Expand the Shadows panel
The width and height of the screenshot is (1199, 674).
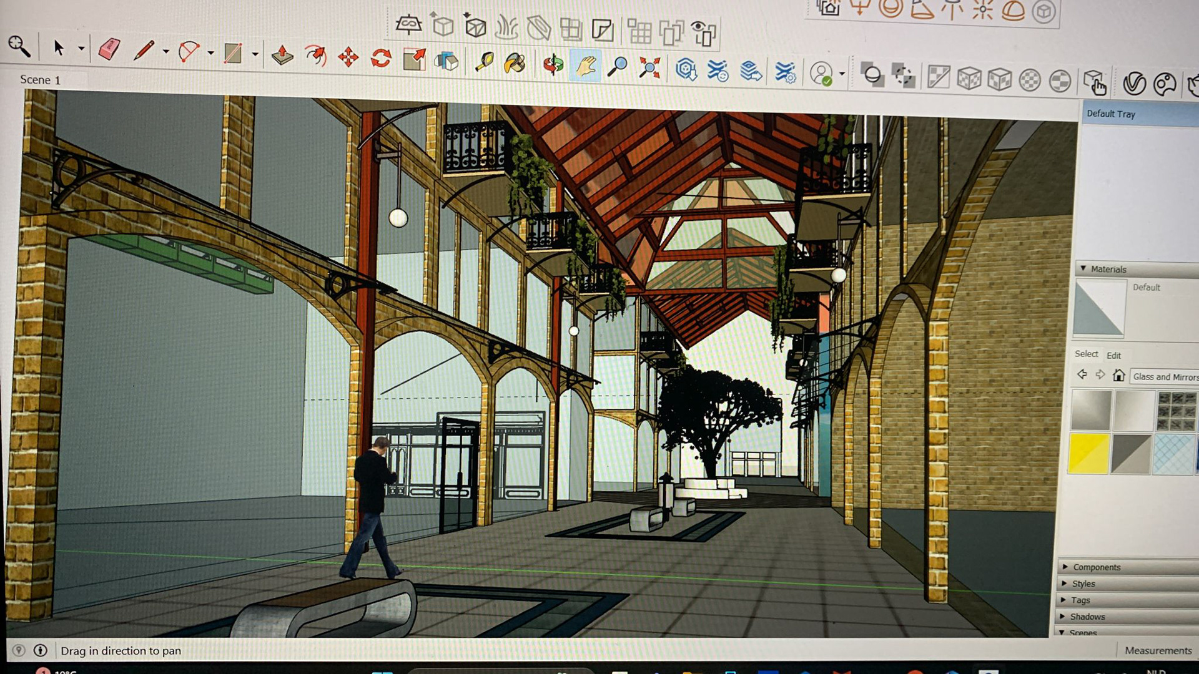tap(1087, 616)
